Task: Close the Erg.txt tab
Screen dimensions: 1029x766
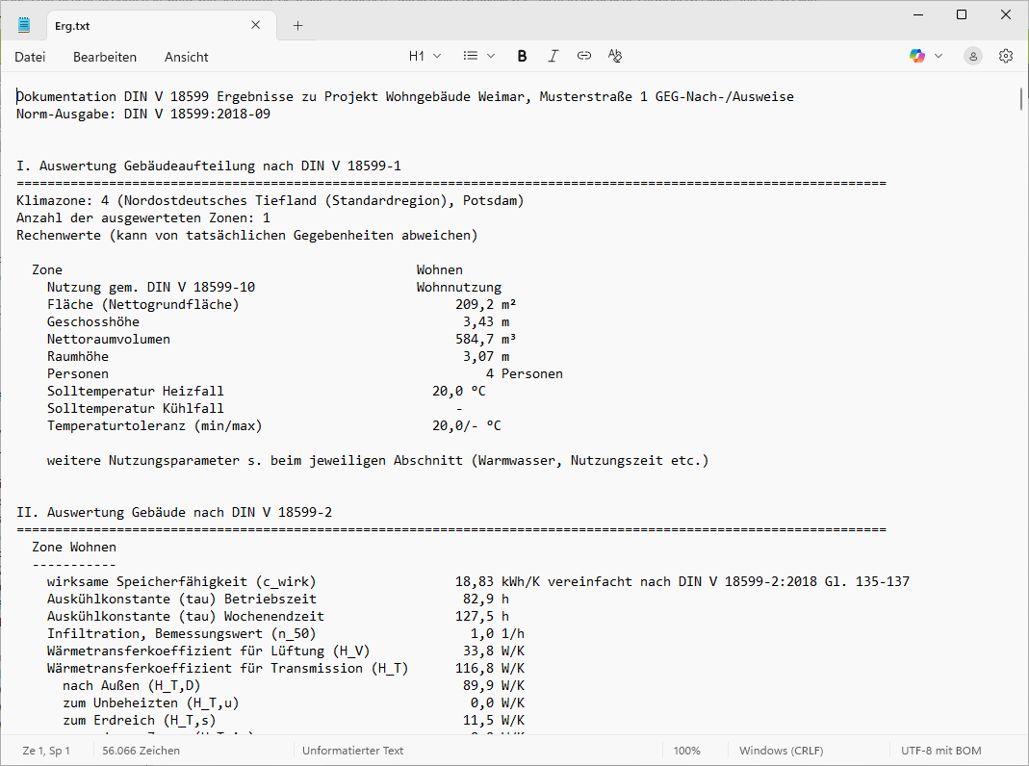Action: click(256, 26)
